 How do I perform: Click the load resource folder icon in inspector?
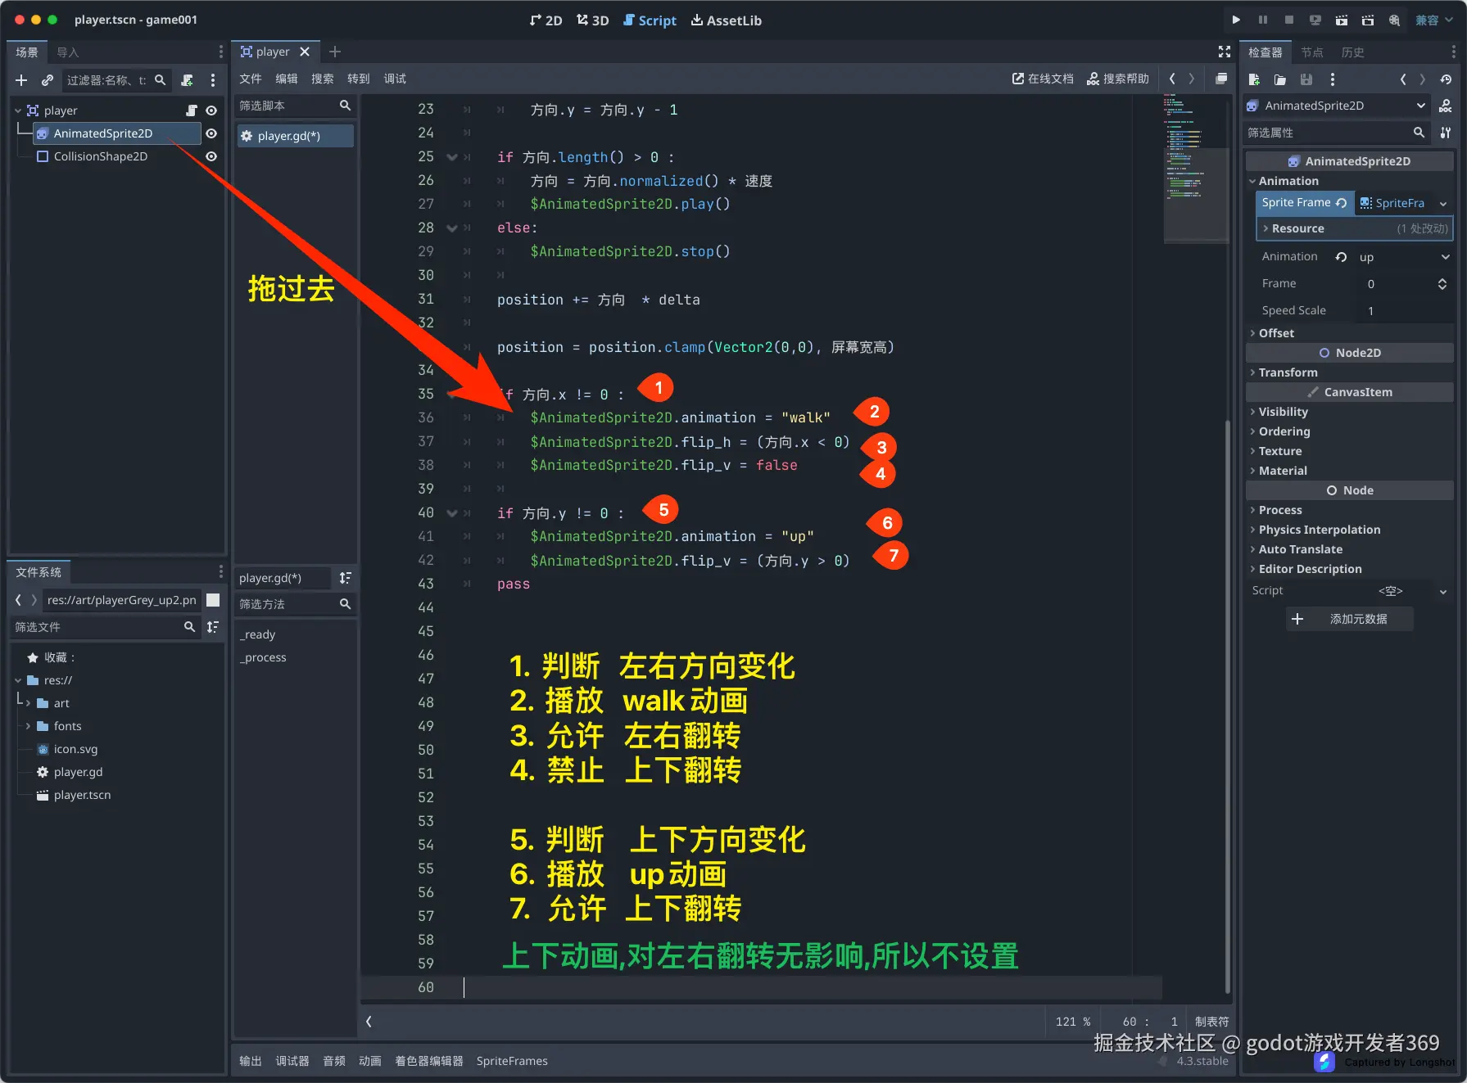1280,79
